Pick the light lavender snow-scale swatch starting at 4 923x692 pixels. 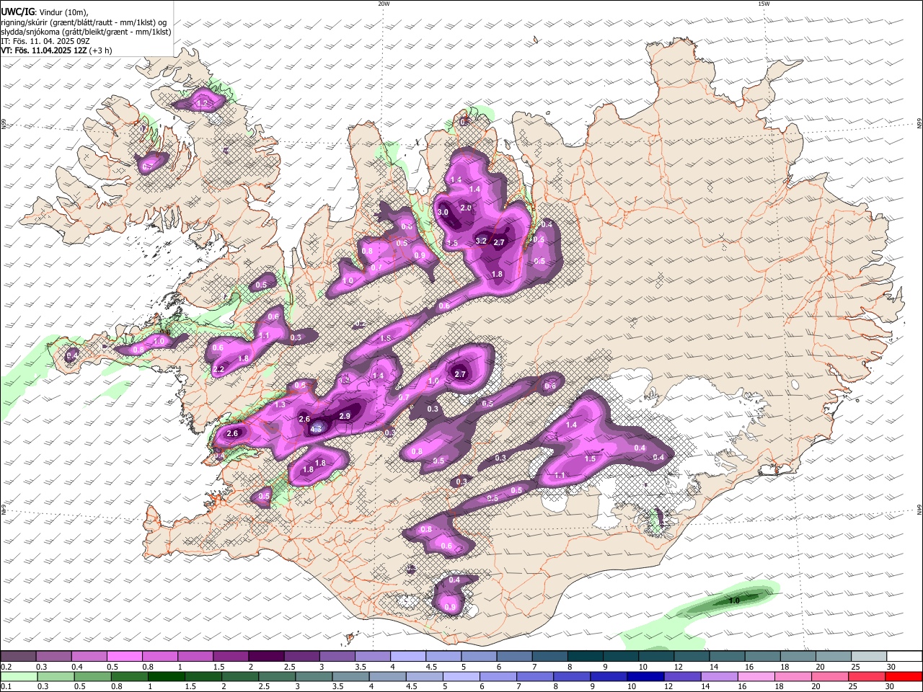pyautogui.click(x=407, y=657)
